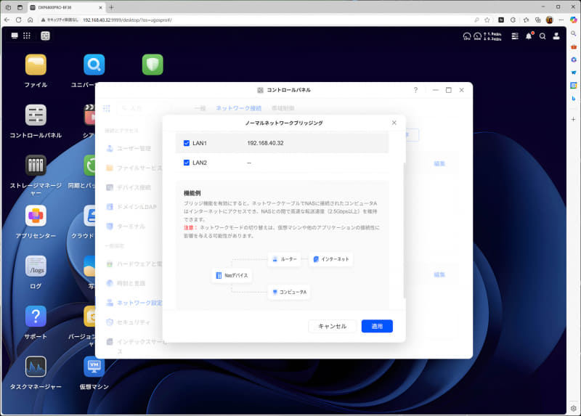Open the notification bell icon

pyautogui.click(x=529, y=36)
